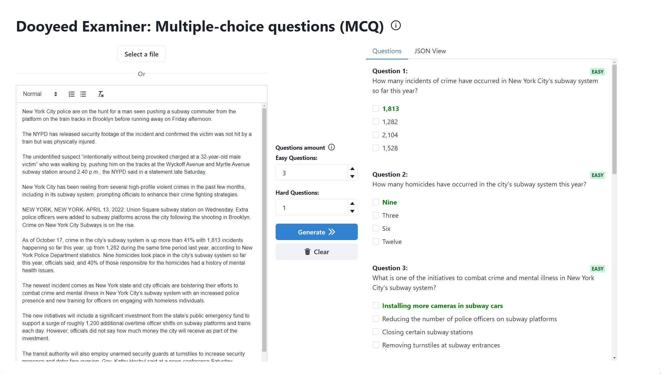Click the Select a file button
The width and height of the screenshot is (661, 374).
click(141, 54)
